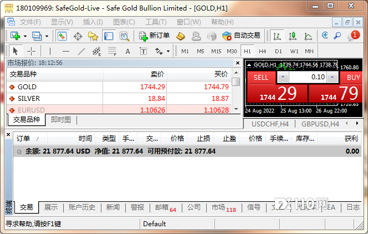Image resolution: width=368 pixels, height=234 pixels.
Task: Select the H1 timeframe button
Action: pyautogui.click(x=247, y=51)
